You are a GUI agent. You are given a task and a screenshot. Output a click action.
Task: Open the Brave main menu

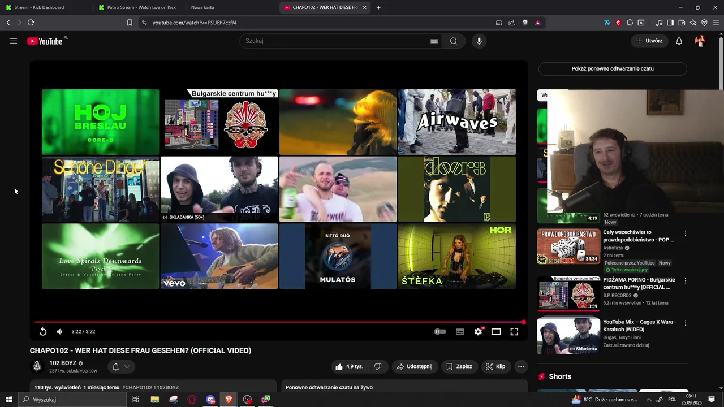(x=716, y=23)
